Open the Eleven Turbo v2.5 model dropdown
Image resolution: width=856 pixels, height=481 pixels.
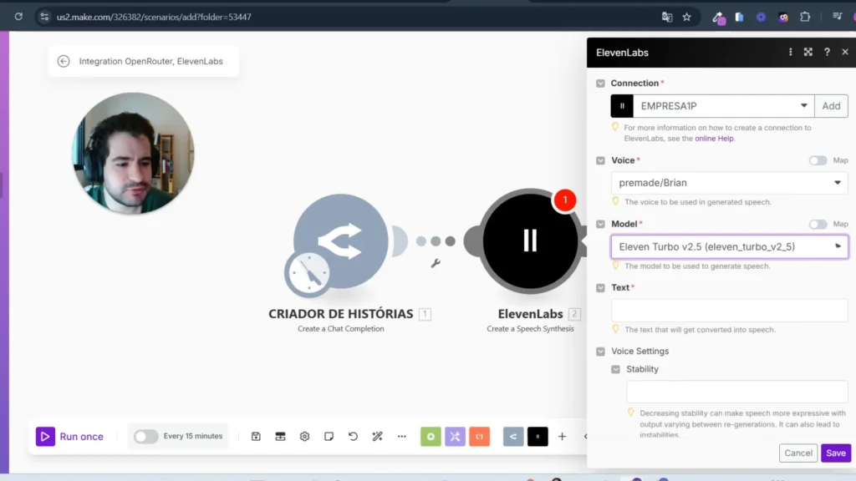(729, 246)
